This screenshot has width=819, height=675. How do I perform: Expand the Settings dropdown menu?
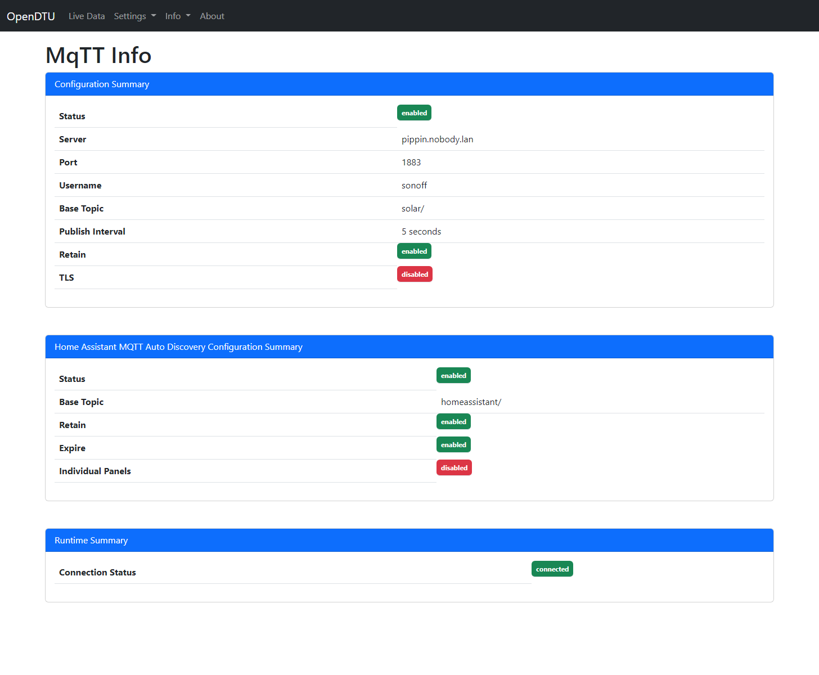coord(134,16)
